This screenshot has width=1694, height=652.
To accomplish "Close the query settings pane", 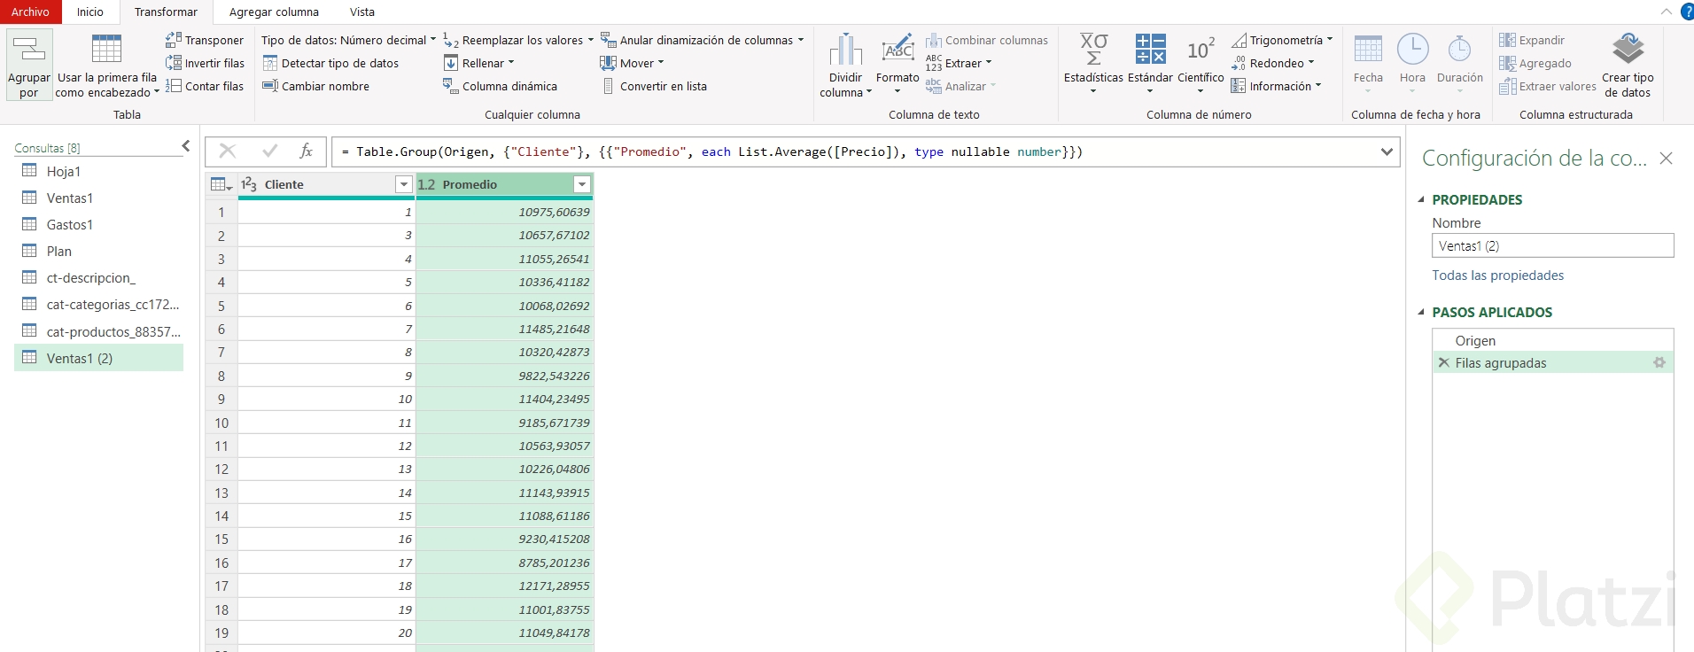I will [x=1666, y=159].
